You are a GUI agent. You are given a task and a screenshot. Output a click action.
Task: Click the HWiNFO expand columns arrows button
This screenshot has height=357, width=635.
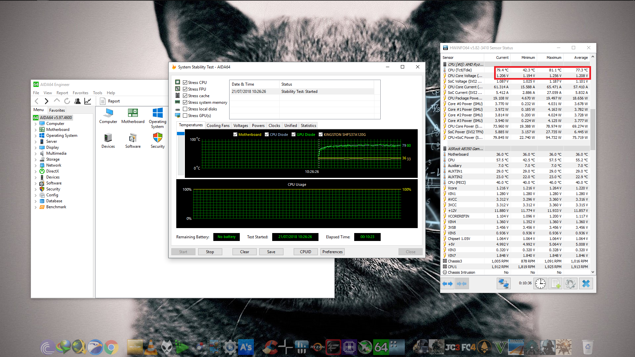pyautogui.click(x=447, y=284)
